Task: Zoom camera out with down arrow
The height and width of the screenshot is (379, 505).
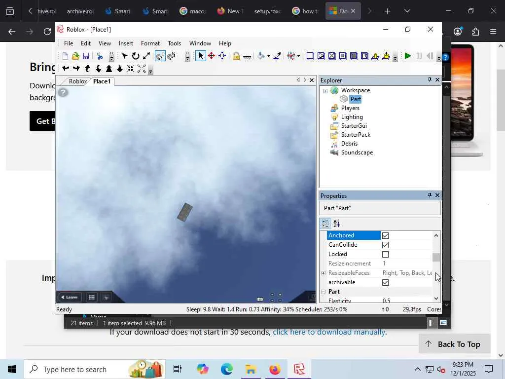Action: (120, 68)
